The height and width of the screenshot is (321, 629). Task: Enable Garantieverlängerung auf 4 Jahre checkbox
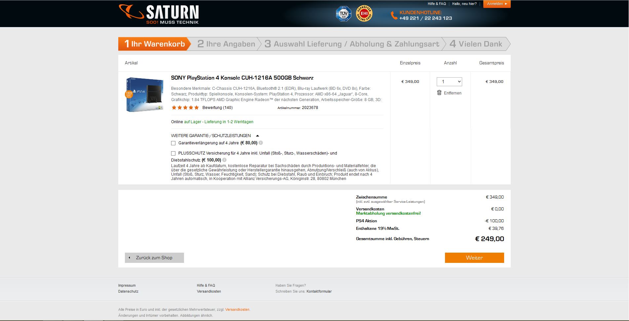point(173,143)
